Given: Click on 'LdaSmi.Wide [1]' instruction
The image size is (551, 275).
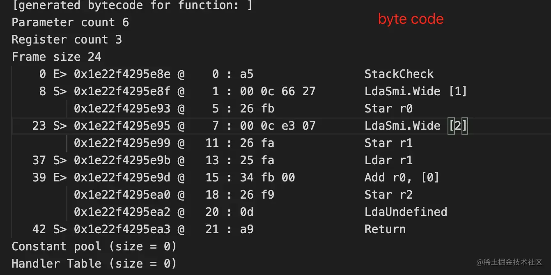Looking at the screenshot, I should coord(416,91).
